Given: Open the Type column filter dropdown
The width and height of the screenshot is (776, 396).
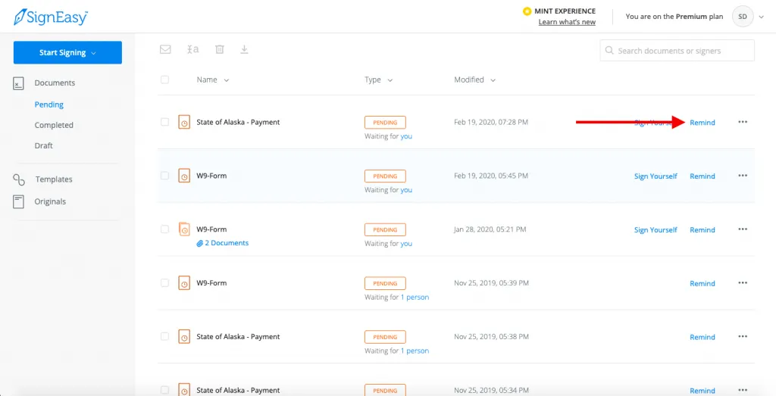Looking at the screenshot, I should point(390,80).
